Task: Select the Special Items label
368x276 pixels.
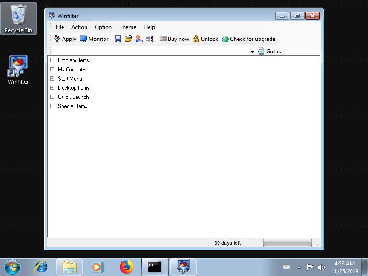Action: point(73,106)
